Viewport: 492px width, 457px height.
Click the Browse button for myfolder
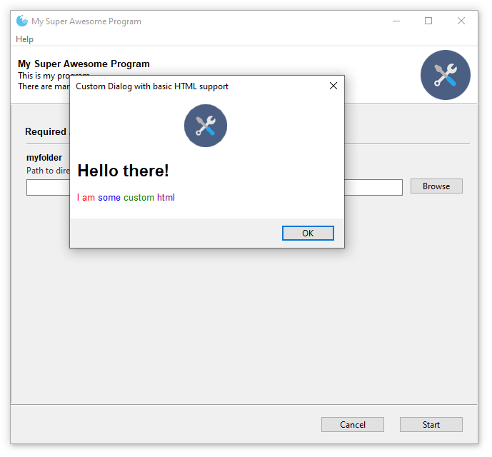[436, 186]
